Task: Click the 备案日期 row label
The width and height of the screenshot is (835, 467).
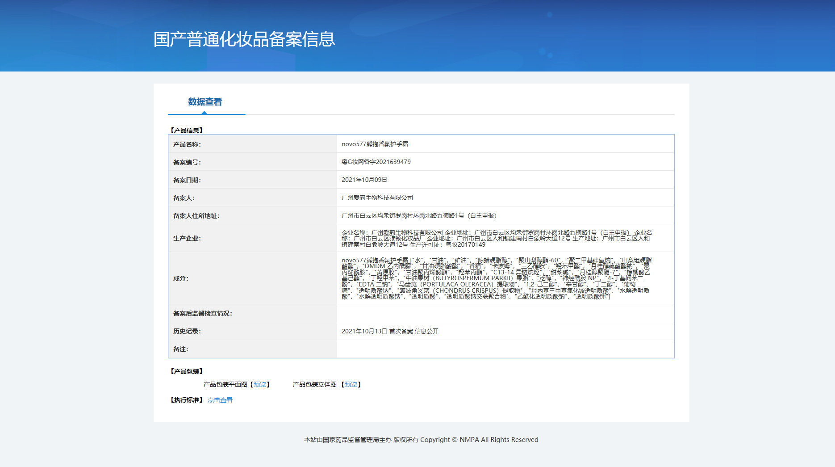Action: coord(187,180)
